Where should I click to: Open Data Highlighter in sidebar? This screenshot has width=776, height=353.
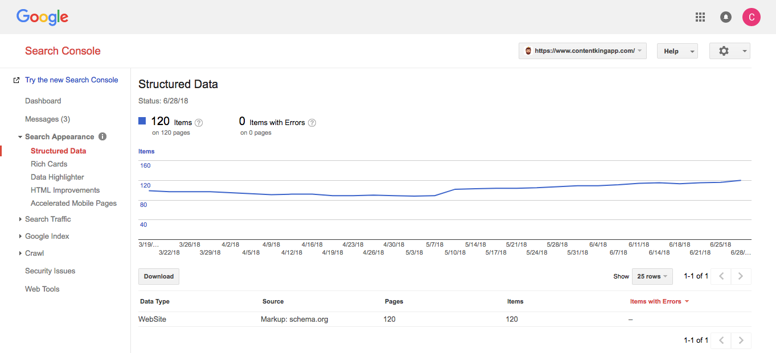tap(58, 177)
